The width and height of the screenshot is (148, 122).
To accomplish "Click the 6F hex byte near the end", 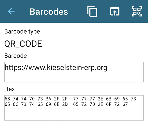I will coord(109,104).
